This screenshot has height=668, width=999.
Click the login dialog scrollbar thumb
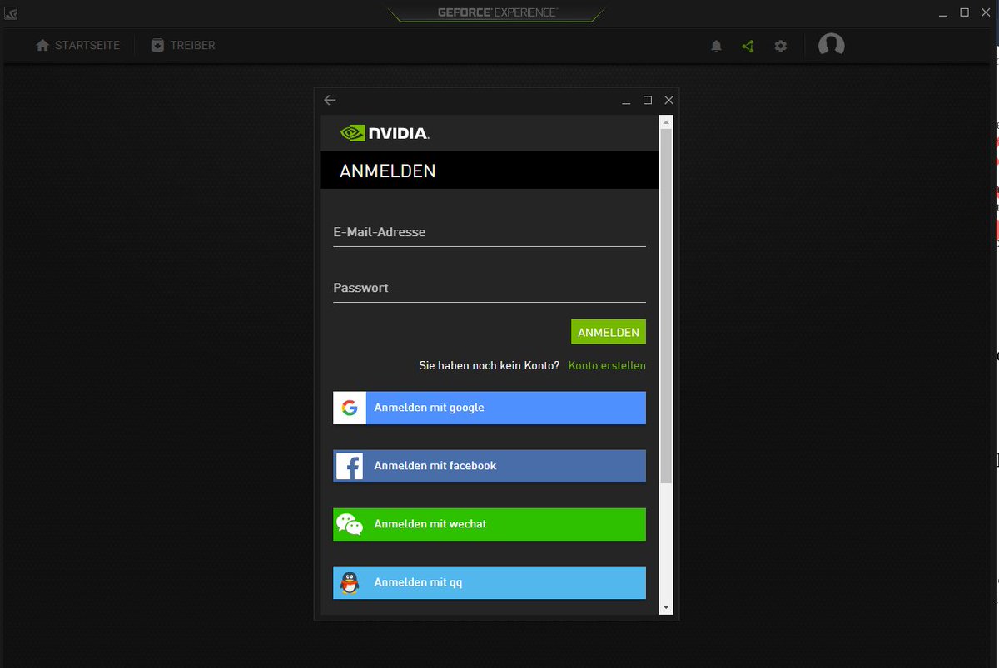[665, 306]
